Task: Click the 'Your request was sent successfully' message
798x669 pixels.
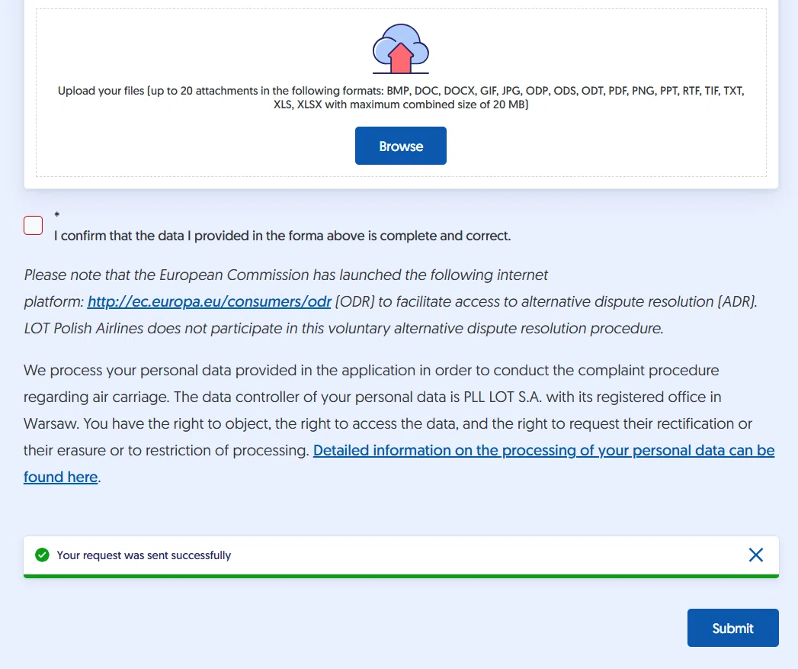Action: click(x=143, y=555)
